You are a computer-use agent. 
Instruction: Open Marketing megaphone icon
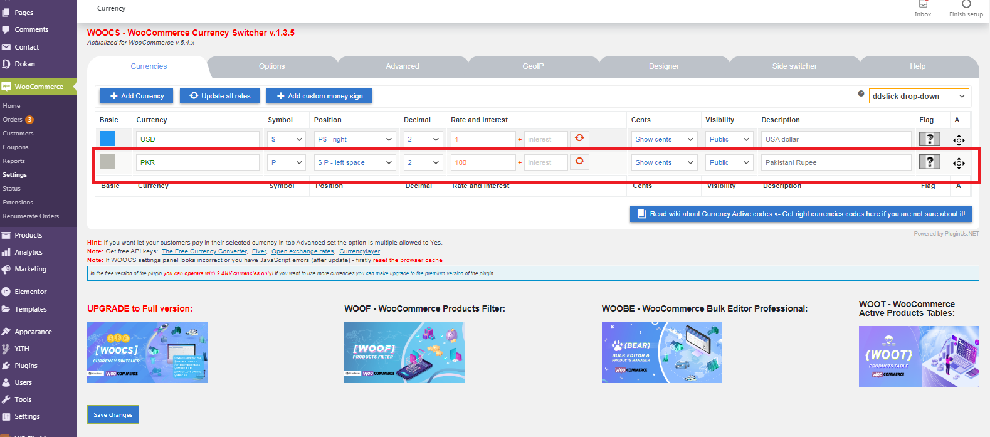tap(6, 269)
